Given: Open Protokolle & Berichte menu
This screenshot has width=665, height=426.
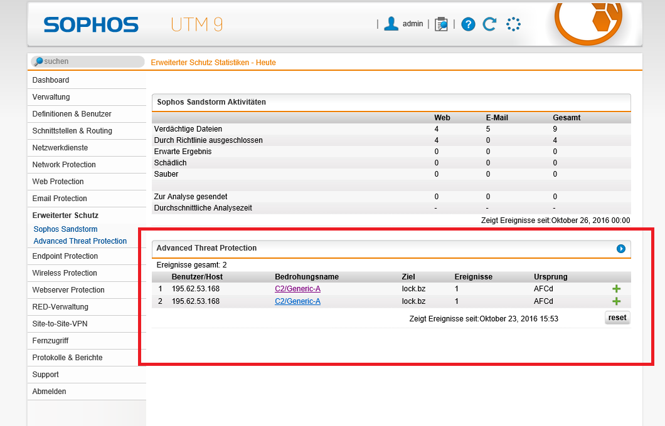Looking at the screenshot, I should (x=67, y=358).
